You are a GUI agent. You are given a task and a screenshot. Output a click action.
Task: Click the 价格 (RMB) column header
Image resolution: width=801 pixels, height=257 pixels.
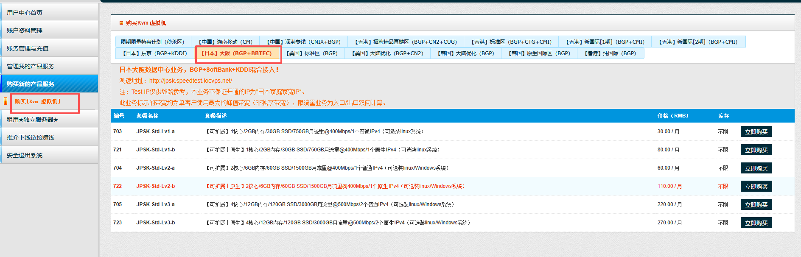click(673, 116)
